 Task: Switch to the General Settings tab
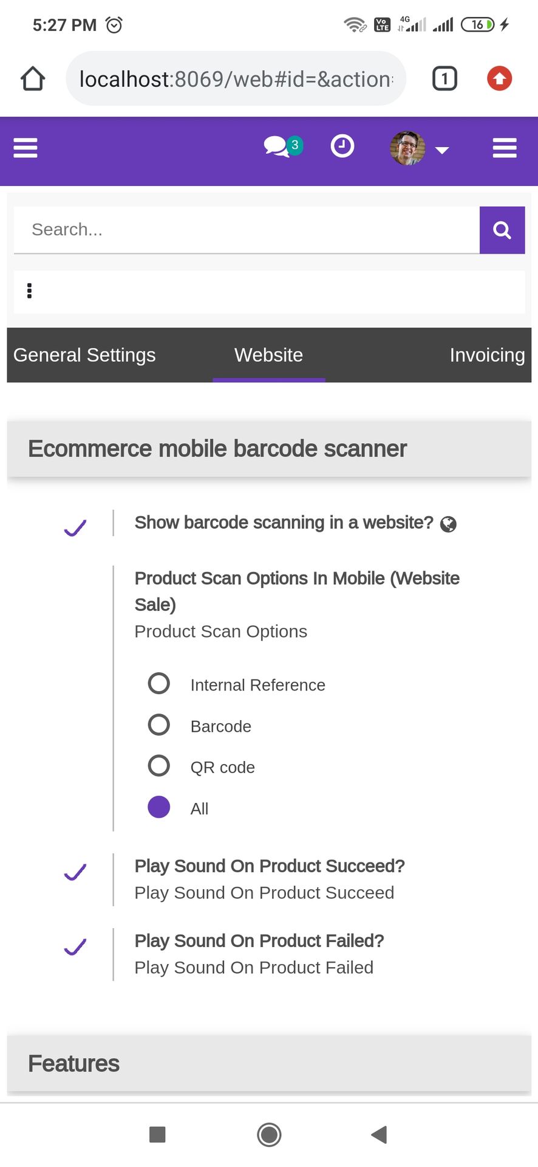pos(84,355)
